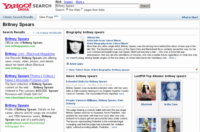Click the Blackout album cover
Screen dimensions: 200x132
[146, 91]
